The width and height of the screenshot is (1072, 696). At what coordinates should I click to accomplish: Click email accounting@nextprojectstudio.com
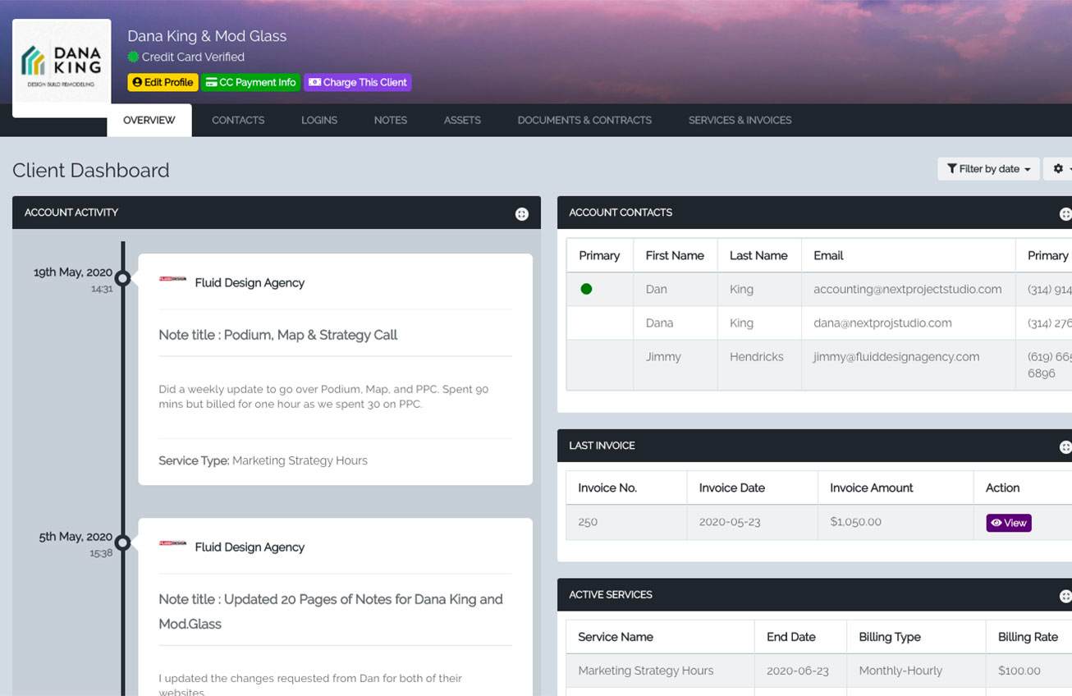tap(908, 289)
